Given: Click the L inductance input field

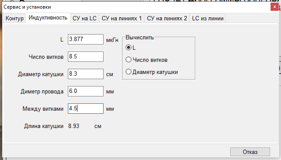Looking at the screenshot, I should click(86, 39).
